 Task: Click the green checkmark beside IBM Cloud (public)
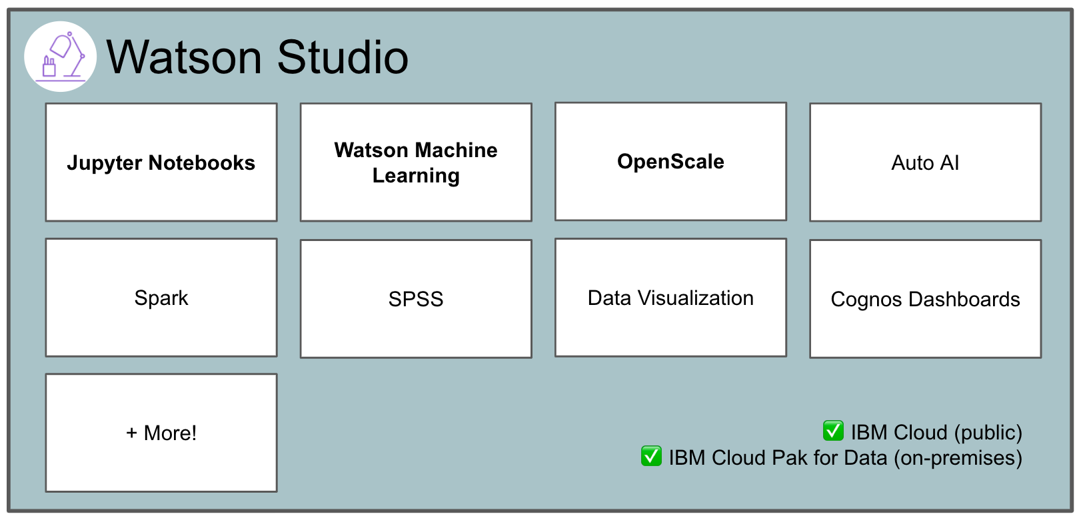(x=833, y=431)
